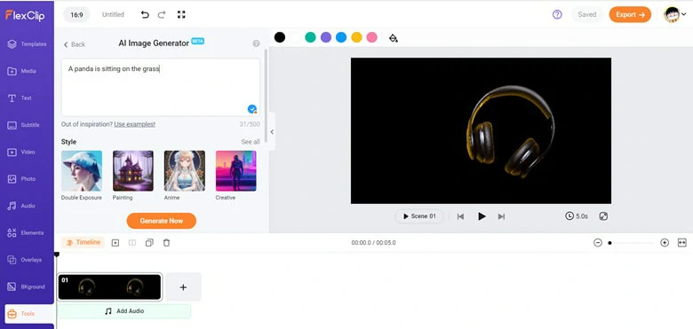Click the FlexClip logo
The image size is (693, 329).
[25, 15]
